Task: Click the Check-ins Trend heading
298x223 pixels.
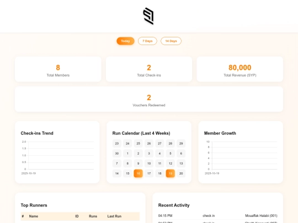Action: pos(37,133)
